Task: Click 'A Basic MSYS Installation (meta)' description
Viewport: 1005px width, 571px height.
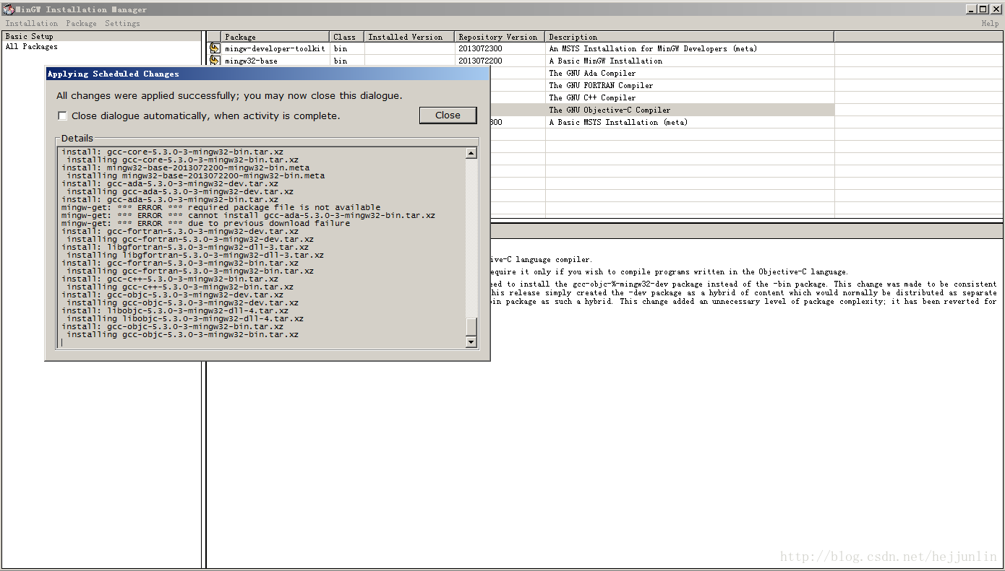Action: (618, 122)
